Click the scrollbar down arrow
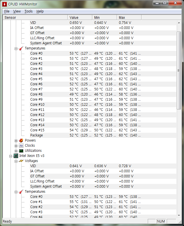 (179, 215)
